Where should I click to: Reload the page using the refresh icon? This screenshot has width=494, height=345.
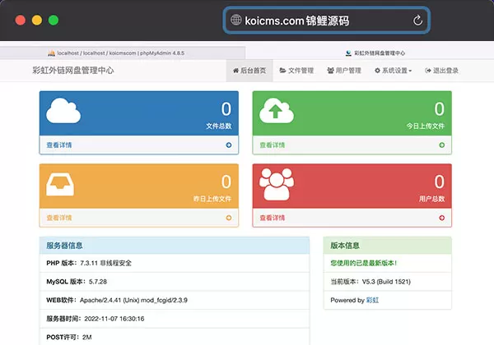click(418, 21)
